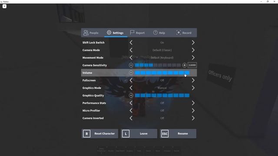Cycle Movement Mode to next option

193,58
